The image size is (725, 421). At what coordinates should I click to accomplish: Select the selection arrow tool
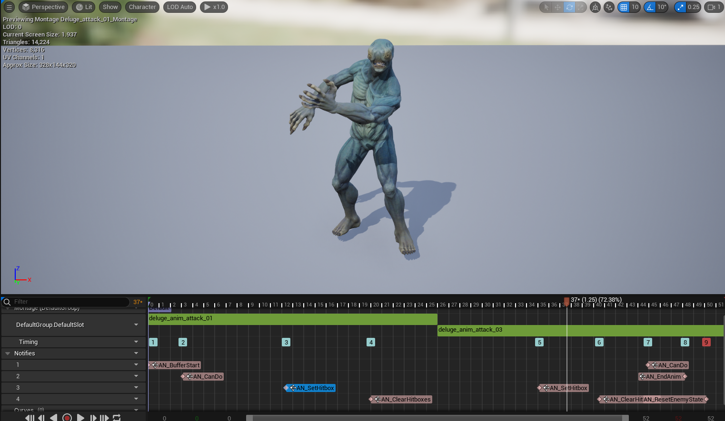546,7
